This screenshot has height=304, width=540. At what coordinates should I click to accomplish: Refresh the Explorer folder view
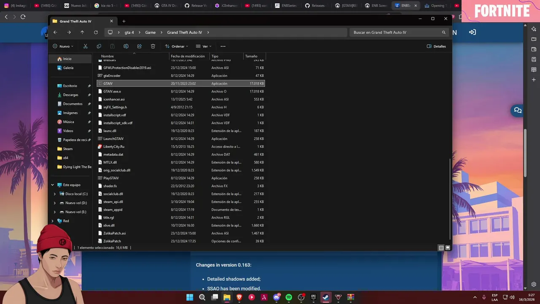click(x=96, y=32)
